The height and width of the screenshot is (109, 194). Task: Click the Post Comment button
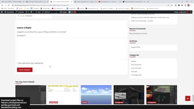(x=25, y=70)
